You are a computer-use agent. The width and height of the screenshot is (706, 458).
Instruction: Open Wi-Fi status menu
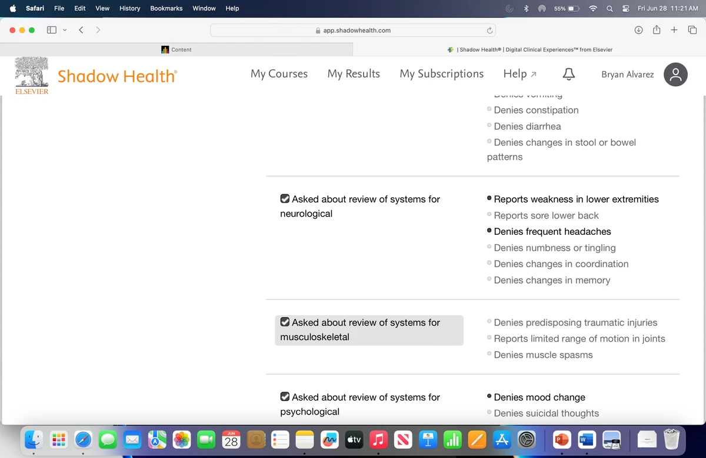point(593,8)
